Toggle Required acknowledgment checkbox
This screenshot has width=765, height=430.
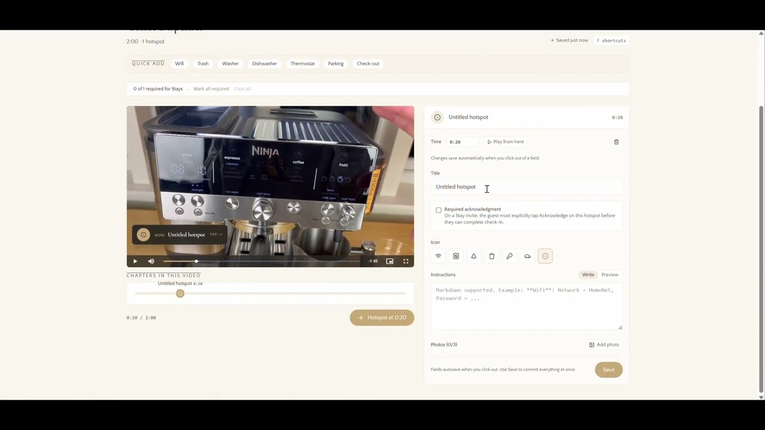(439, 210)
